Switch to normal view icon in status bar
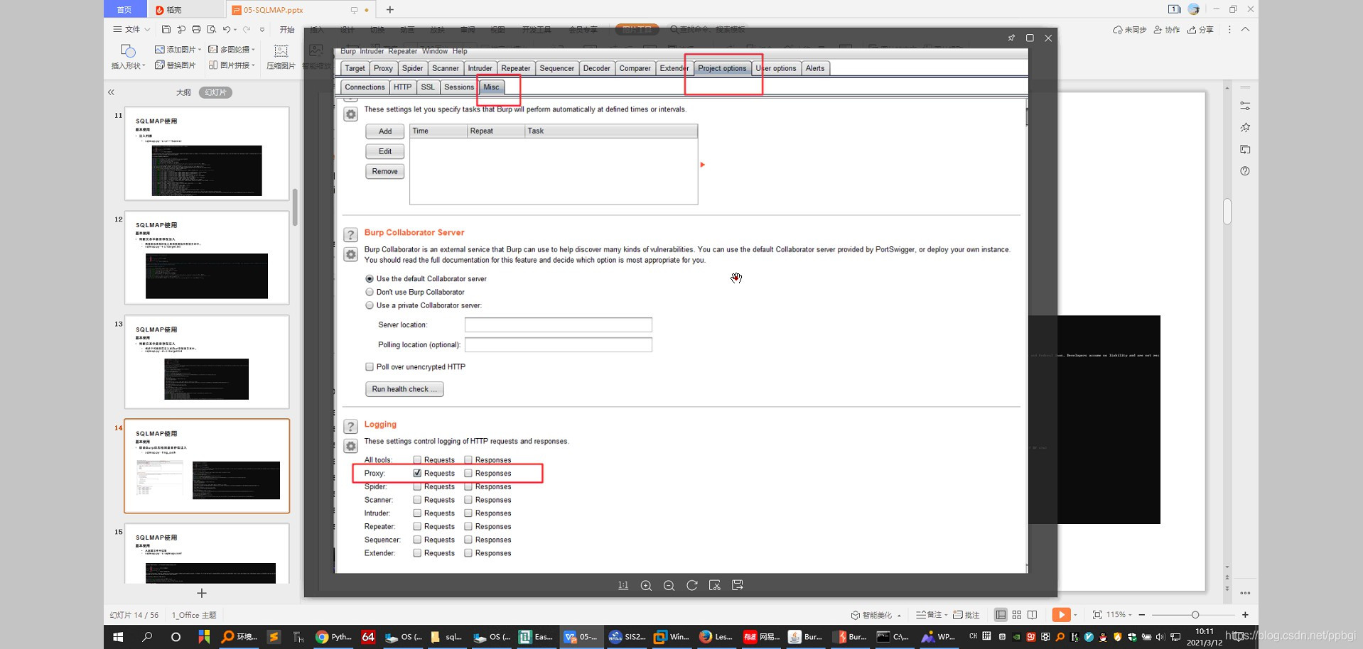This screenshot has height=649, width=1363. [1001, 615]
